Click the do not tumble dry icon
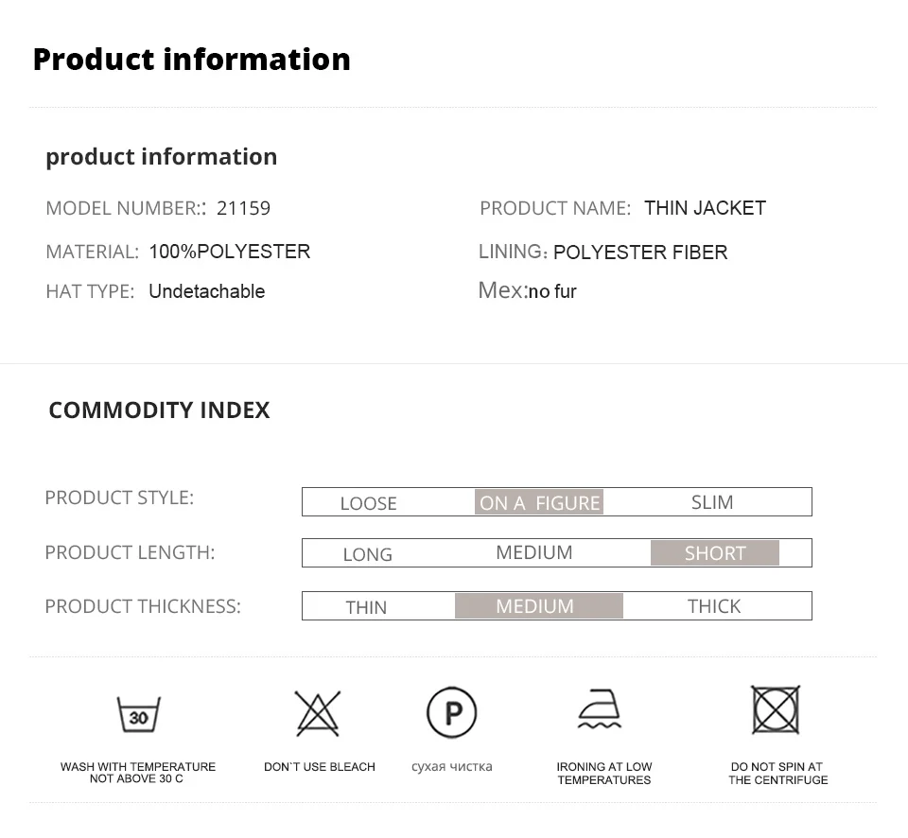This screenshot has width=908, height=838. click(x=776, y=709)
